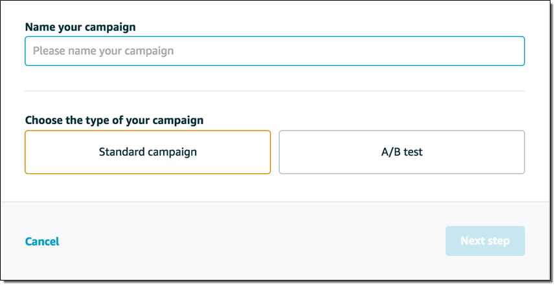
Task: Focus the "Please name your campaign" text box
Action: tap(275, 51)
